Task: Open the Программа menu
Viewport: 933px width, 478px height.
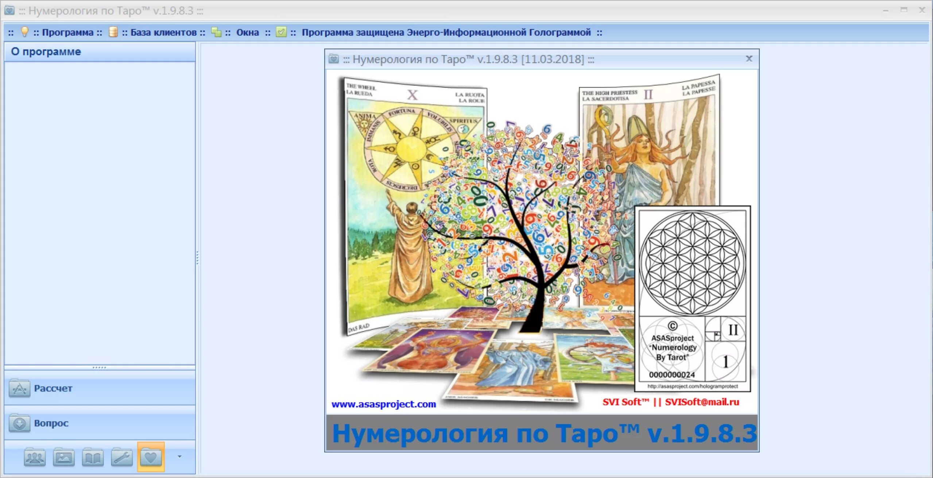Action: 68,32
